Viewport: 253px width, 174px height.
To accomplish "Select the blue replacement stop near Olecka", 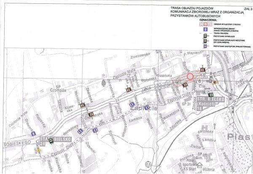I will [132, 104].
